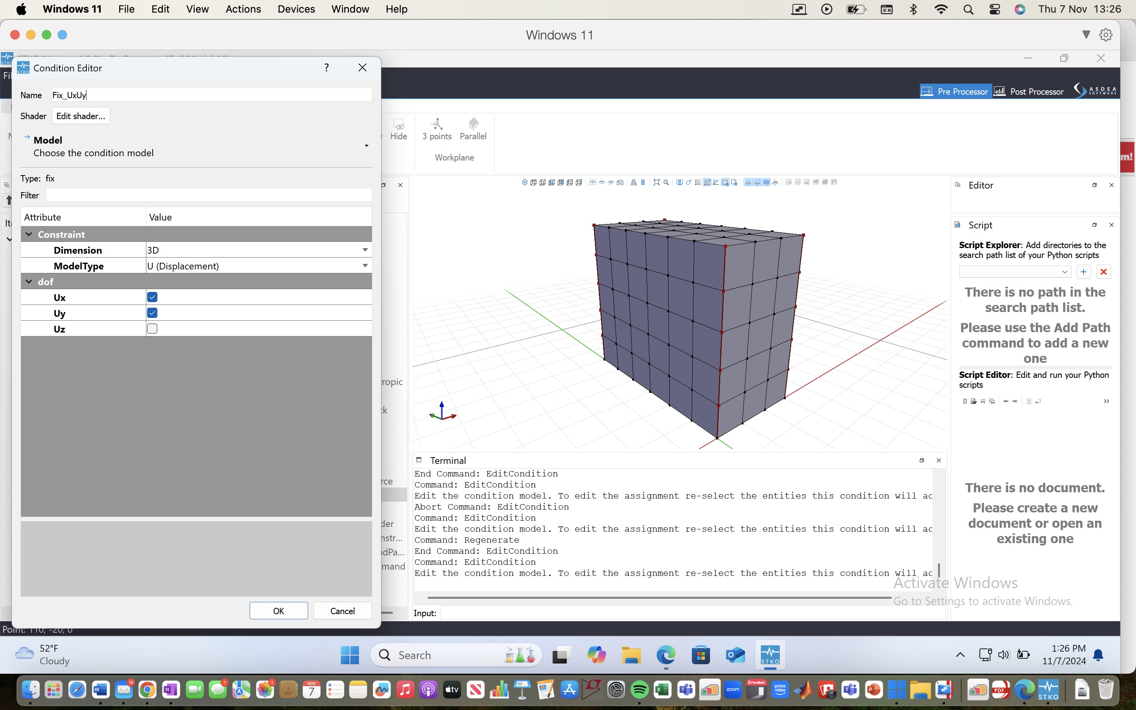Create new script document icon
Image resolution: width=1136 pixels, height=710 pixels.
(965, 401)
